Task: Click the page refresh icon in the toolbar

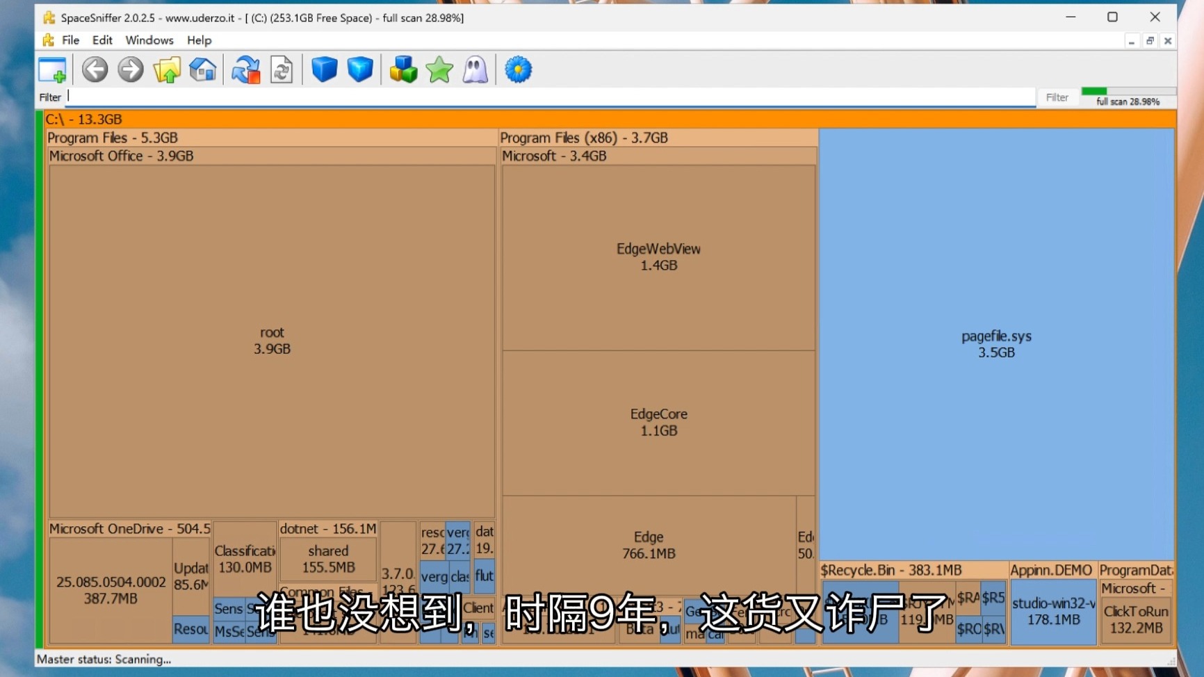Action: tap(282, 70)
